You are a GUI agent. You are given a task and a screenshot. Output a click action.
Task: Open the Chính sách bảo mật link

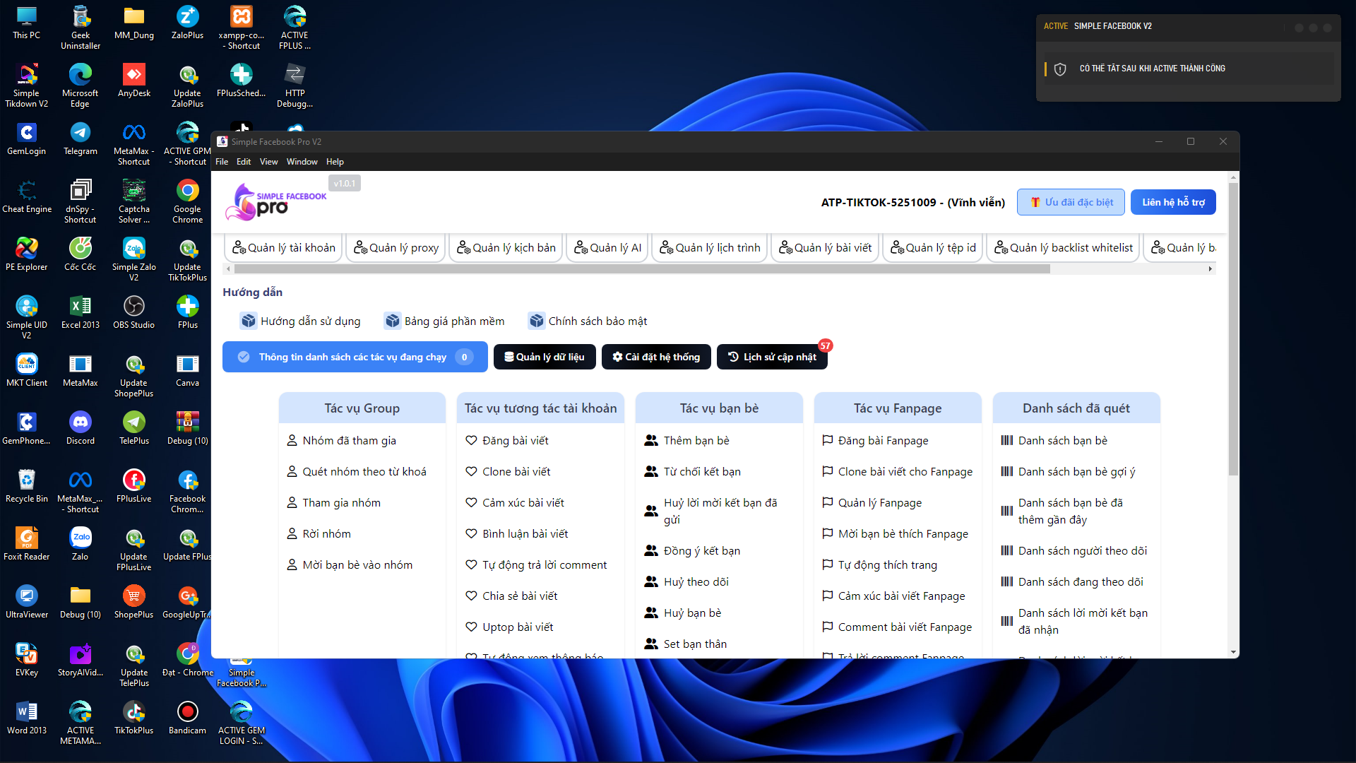(x=588, y=321)
